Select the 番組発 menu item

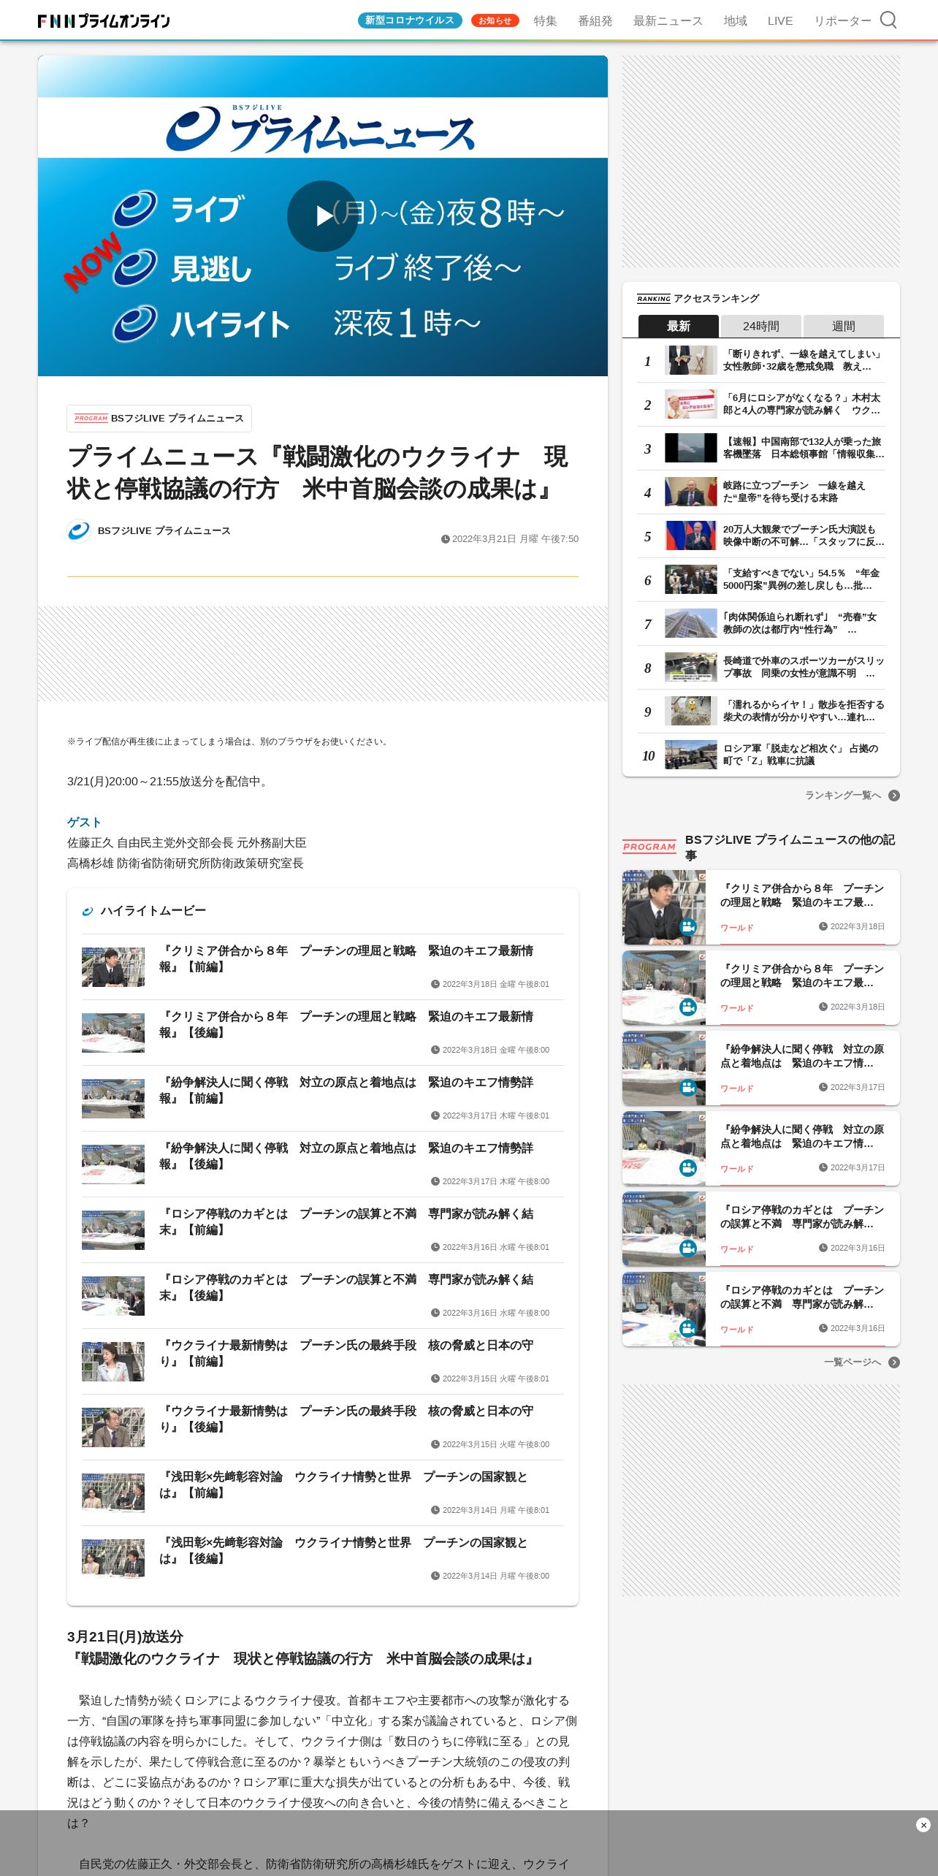click(x=595, y=20)
